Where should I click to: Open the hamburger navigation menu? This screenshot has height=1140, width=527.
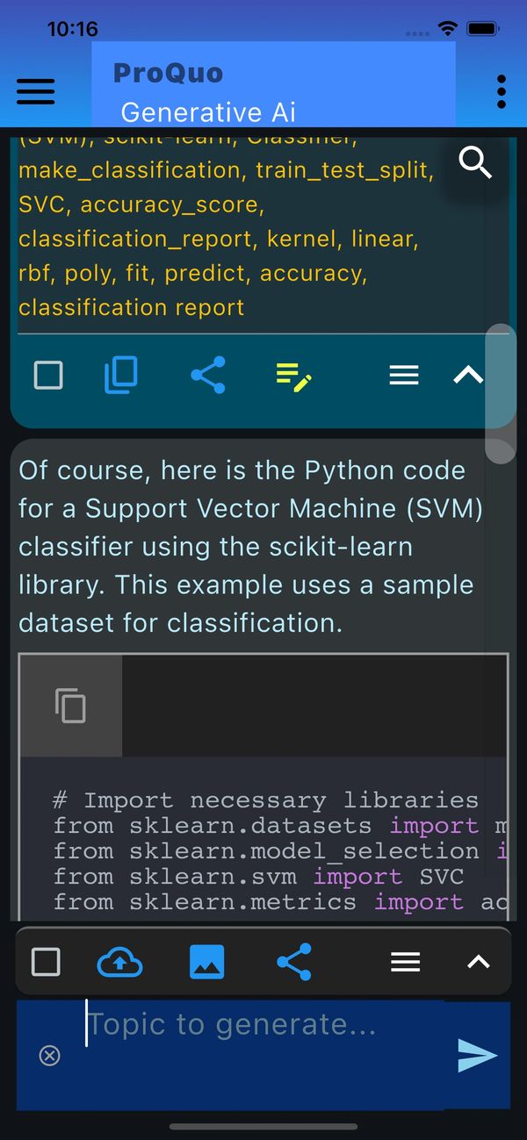[35, 90]
